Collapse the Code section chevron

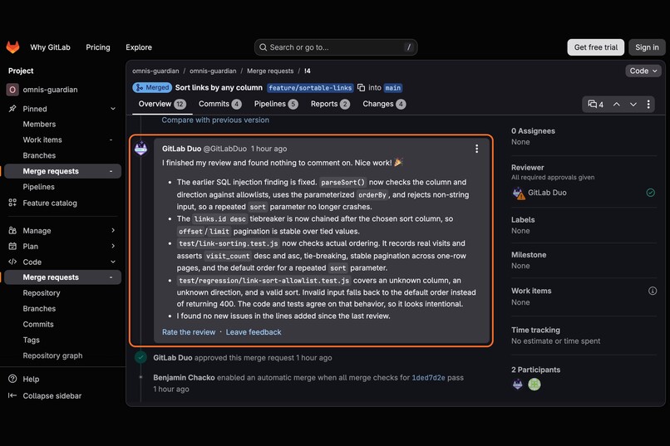click(x=113, y=262)
